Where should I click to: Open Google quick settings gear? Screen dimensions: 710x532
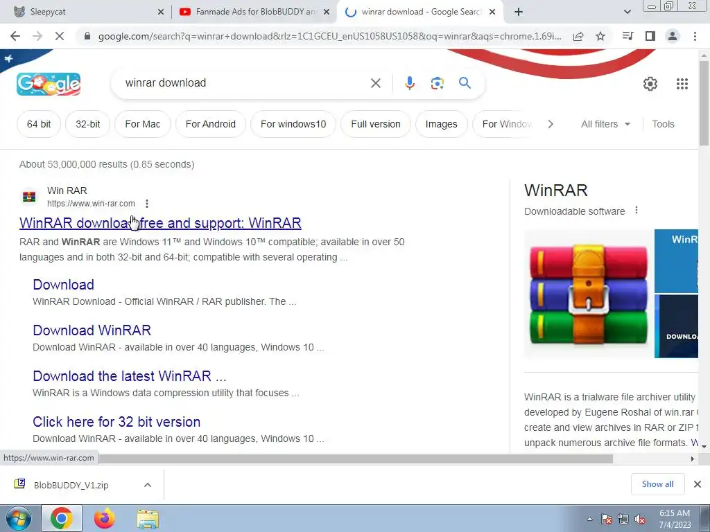pyautogui.click(x=650, y=84)
